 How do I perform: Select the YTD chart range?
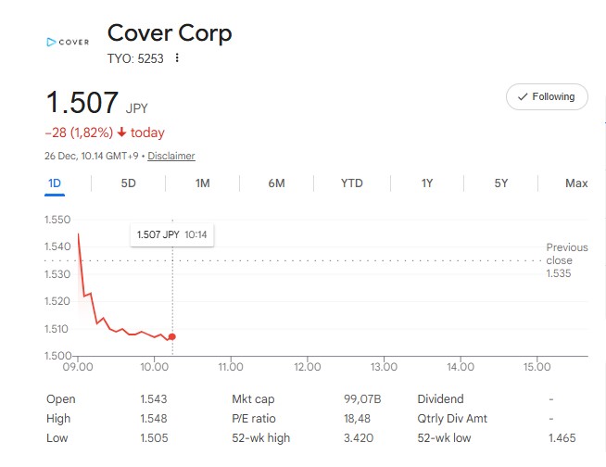[x=352, y=183]
